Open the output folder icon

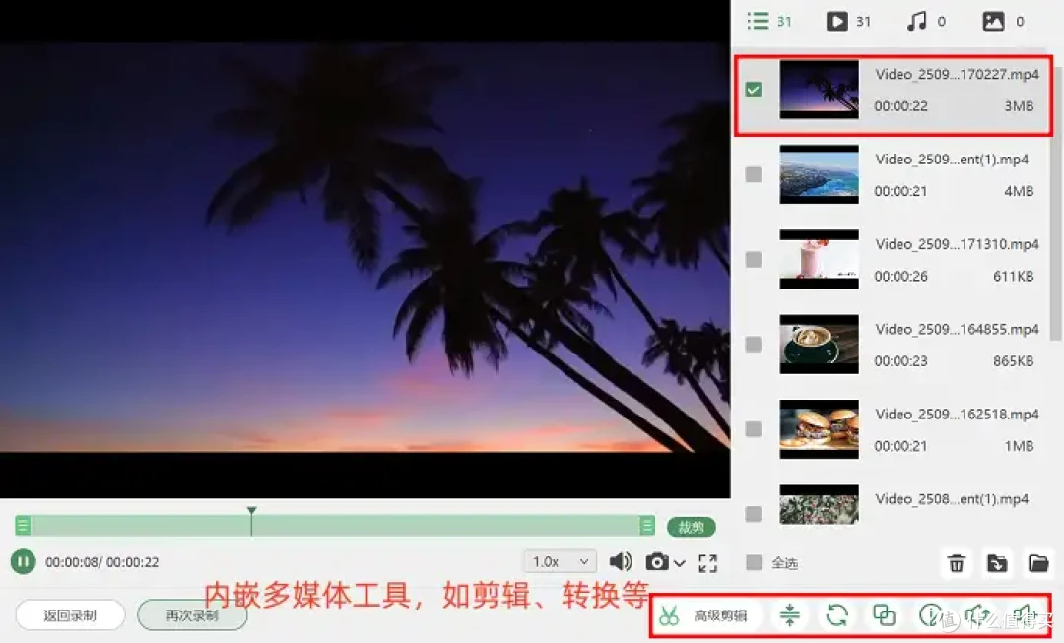(1038, 563)
